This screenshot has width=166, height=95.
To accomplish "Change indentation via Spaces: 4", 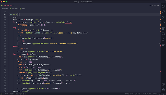I will 138,94.
